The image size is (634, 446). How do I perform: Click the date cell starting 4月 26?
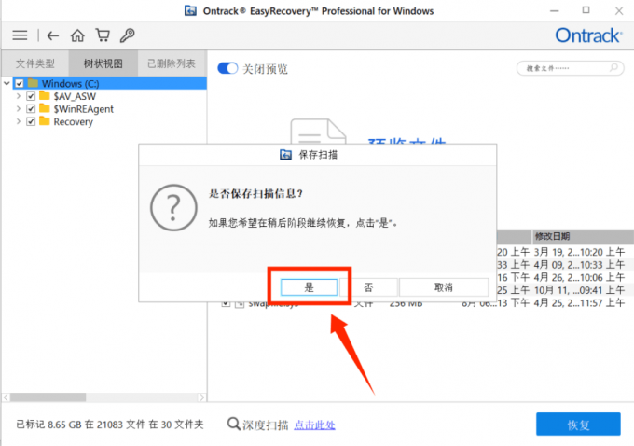click(579, 278)
